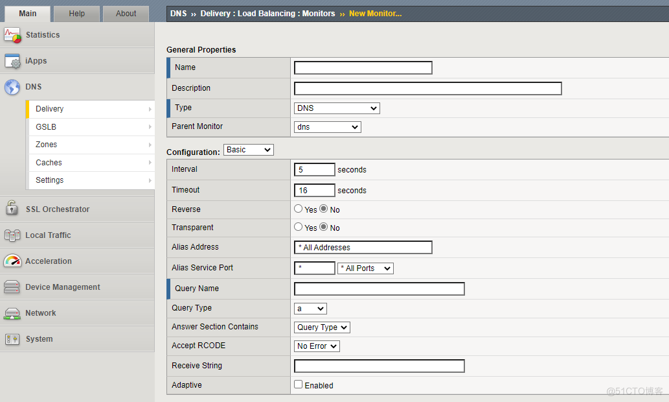
Task: Click the Query Name input field
Action: [x=379, y=289]
